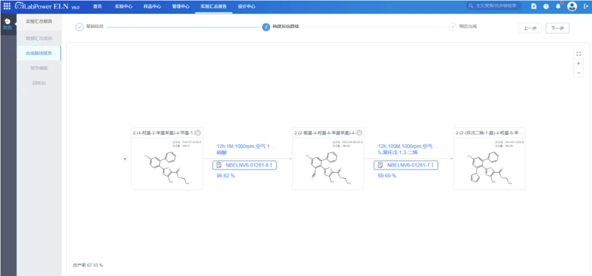592x276 pixels.
Task: Select 报告模板 in the sidebar
Action: tap(39, 68)
